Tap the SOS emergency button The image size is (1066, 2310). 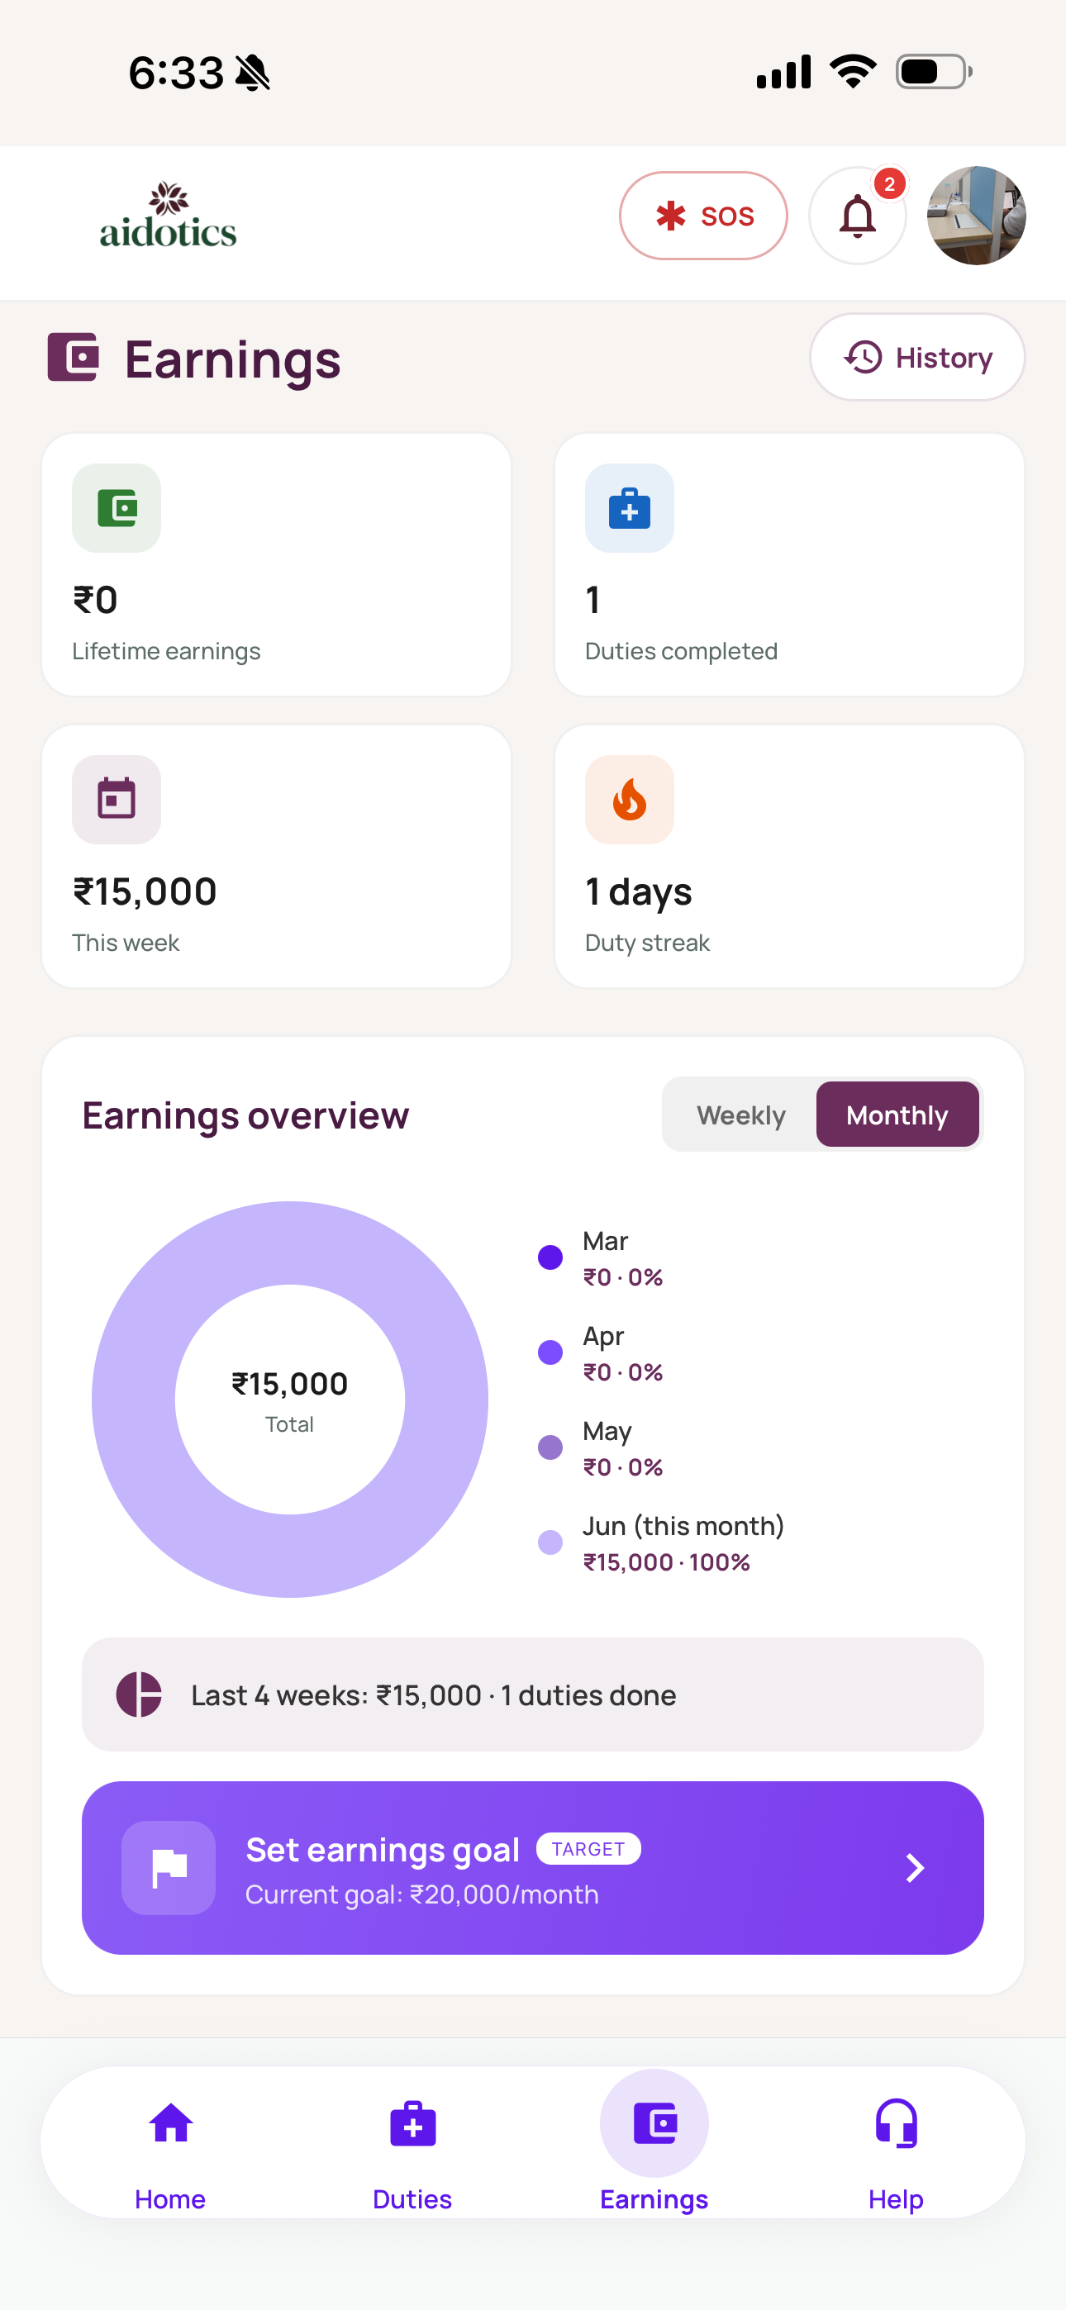[x=703, y=216]
